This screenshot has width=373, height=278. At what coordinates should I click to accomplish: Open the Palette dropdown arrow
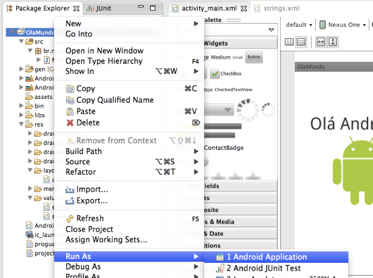tap(271, 30)
